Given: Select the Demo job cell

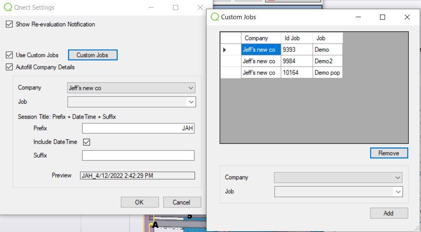Looking at the screenshot, I should click(328, 50).
